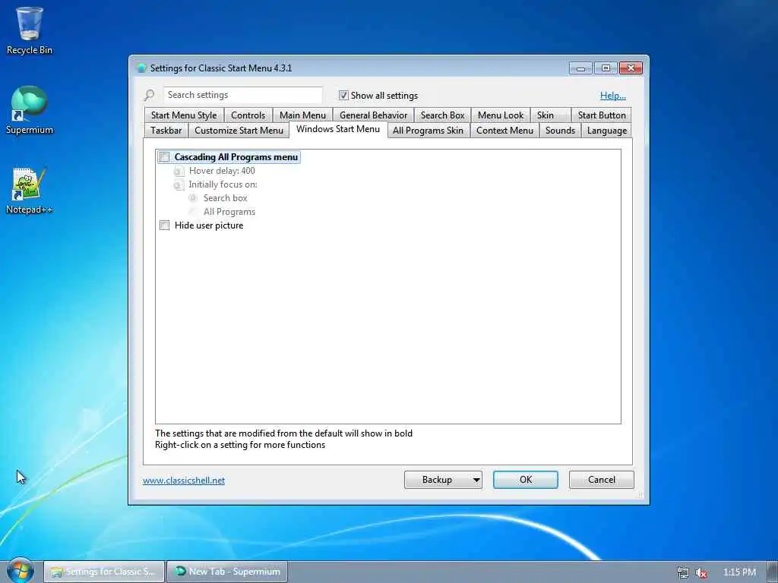Image resolution: width=778 pixels, height=583 pixels.
Task: Click the Cancel button
Action: click(x=602, y=480)
